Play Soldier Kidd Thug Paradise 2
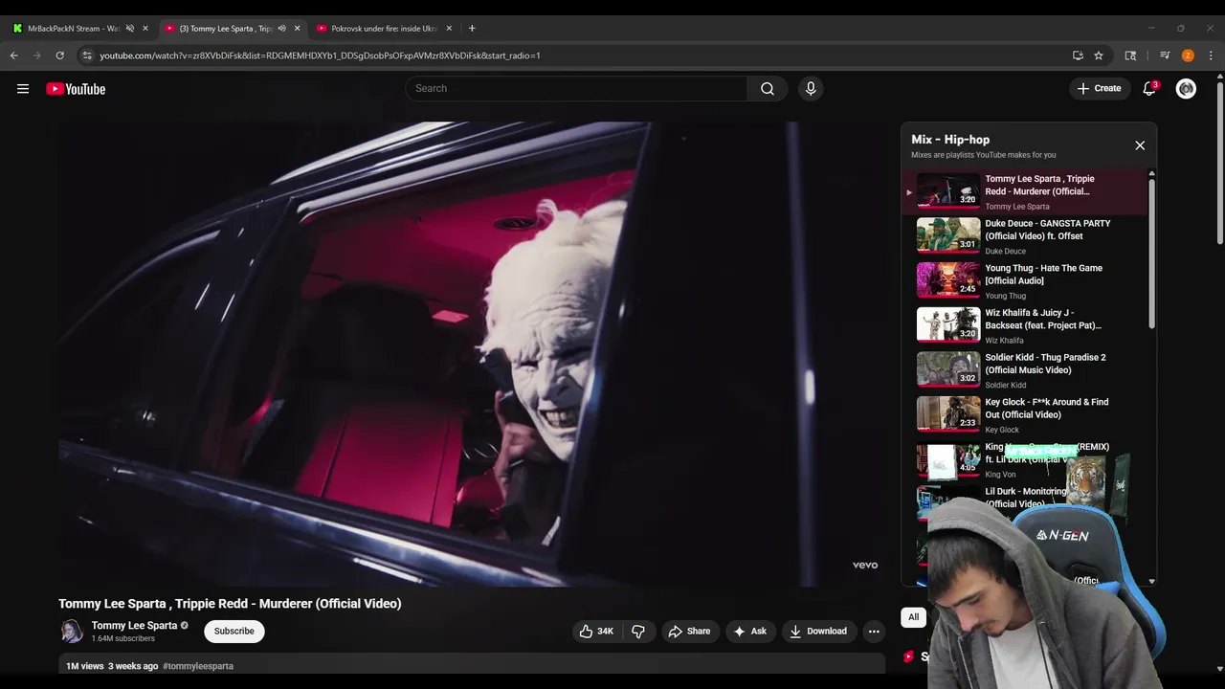 pos(1026,369)
